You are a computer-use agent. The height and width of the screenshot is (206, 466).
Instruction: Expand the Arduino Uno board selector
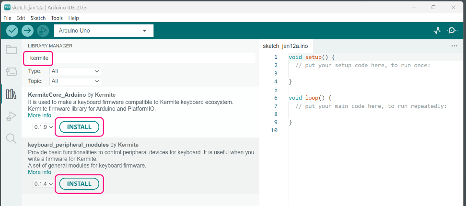point(103,31)
